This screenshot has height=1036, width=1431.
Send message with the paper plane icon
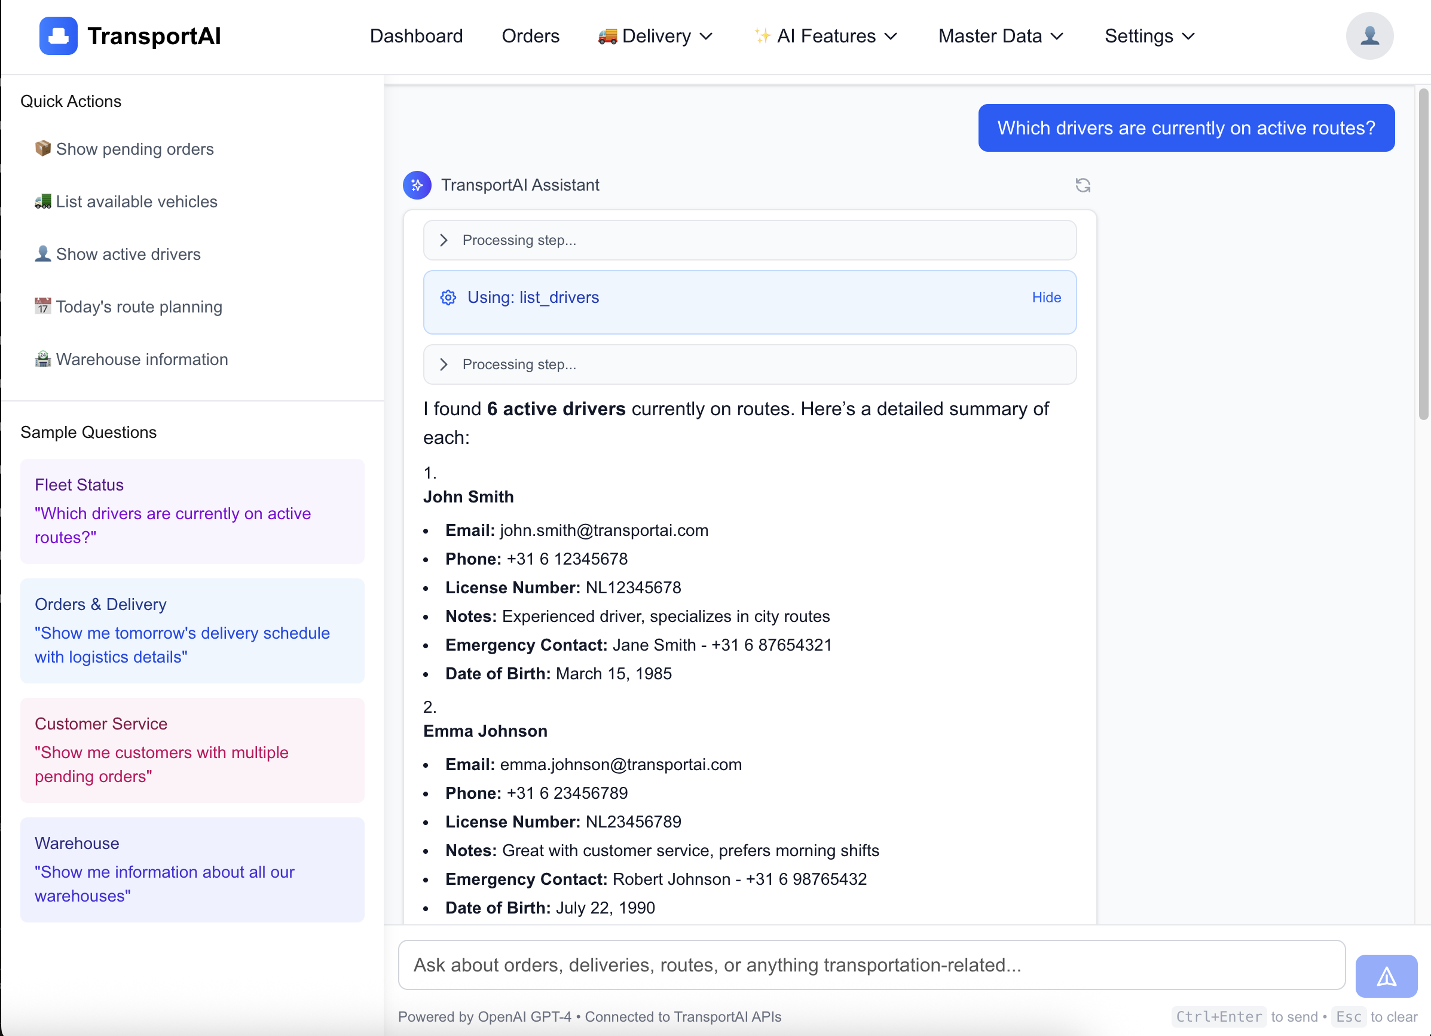tap(1386, 976)
